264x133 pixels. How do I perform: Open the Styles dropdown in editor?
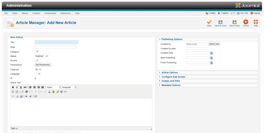click(53, 87)
